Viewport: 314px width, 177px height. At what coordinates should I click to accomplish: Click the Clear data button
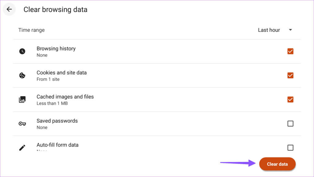click(x=277, y=164)
